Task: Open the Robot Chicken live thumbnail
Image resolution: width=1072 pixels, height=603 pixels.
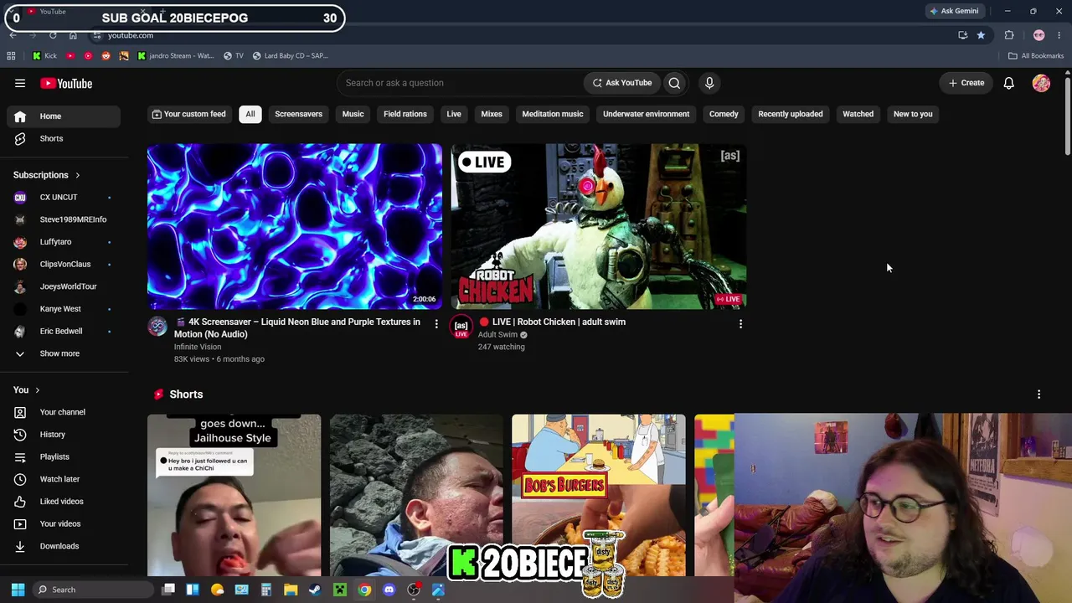Action: pos(599,226)
